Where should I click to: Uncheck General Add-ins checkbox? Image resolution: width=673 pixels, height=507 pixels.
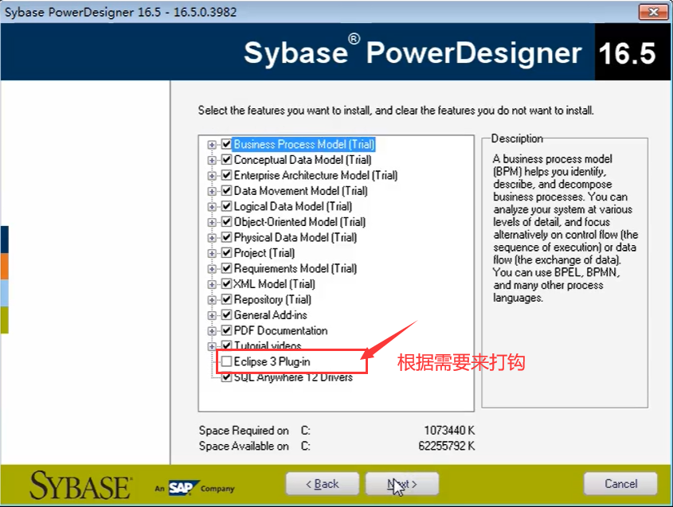click(227, 315)
